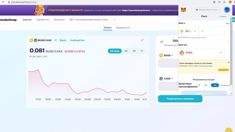This screenshot has height=132, width=235.
Task: Click the swap direction arrows next to BUSD/CAKE
Action: coord(55,40)
